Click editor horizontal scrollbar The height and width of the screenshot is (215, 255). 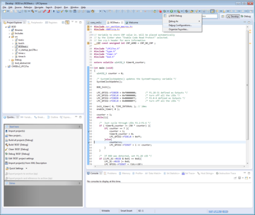click(x=169, y=166)
